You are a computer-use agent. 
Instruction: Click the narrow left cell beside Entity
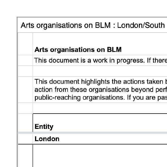tap(25, 123)
